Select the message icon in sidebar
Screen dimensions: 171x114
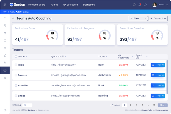click(5, 18)
